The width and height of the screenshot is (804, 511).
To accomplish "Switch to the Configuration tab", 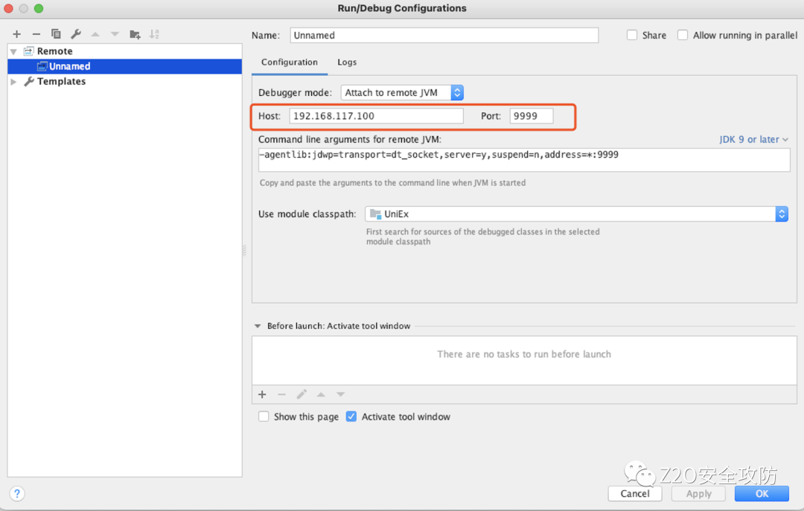I will point(289,62).
